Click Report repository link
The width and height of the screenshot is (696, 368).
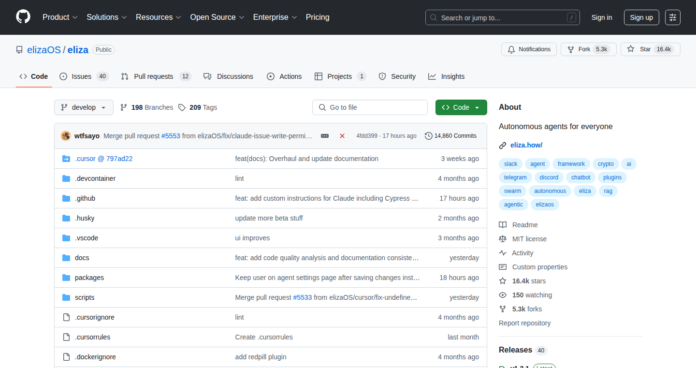click(x=525, y=323)
